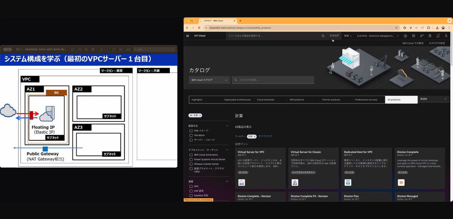This screenshot has width=453, height=219.
Task: Select the Professional services tab
Action: [369, 100]
